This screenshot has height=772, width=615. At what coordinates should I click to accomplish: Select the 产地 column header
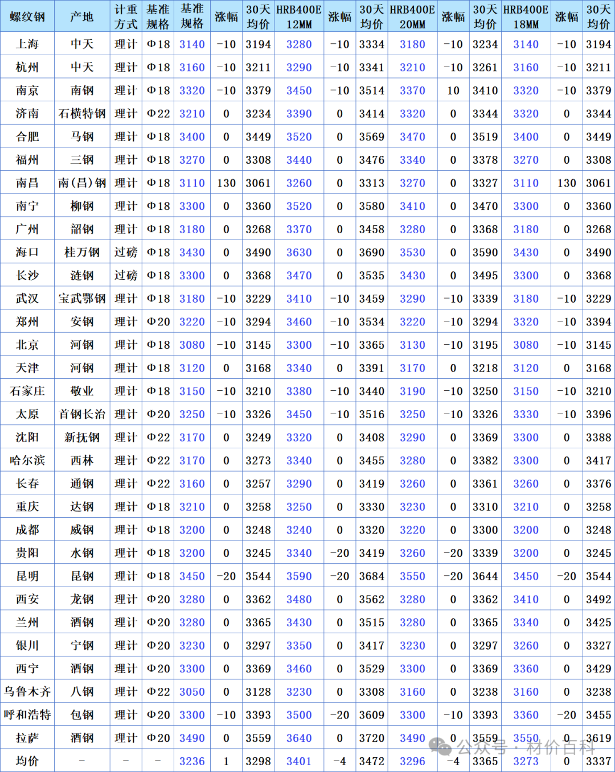coord(82,16)
